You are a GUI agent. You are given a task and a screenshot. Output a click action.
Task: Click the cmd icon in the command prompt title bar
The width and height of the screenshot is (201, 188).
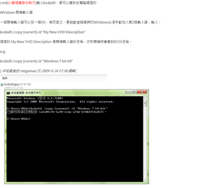point(8,93)
